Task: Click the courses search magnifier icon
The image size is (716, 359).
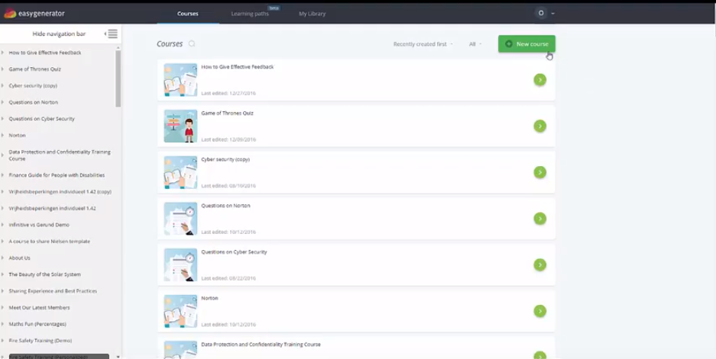Action: [x=192, y=43]
